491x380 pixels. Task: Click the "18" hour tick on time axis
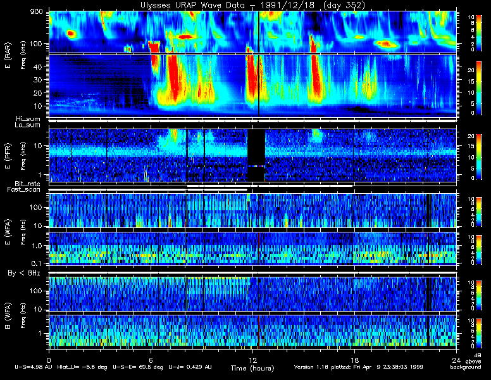point(354,360)
